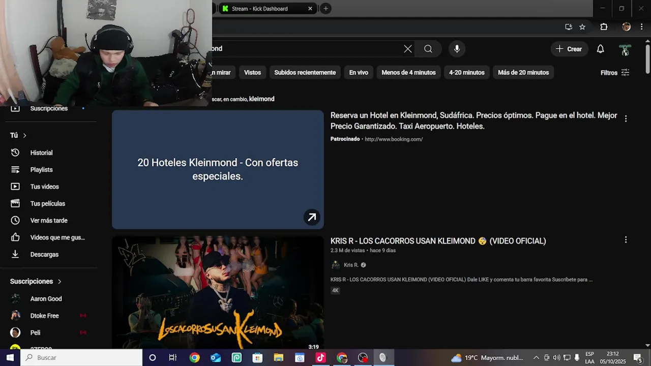This screenshot has height=366, width=651.
Task: Search instead for kleimond link
Action: tap(261, 99)
